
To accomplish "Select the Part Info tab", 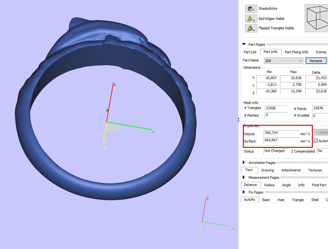I will pos(271,52).
